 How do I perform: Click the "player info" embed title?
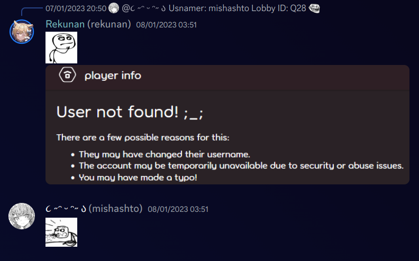pyautogui.click(x=113, y=76)
